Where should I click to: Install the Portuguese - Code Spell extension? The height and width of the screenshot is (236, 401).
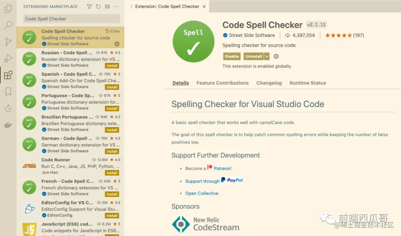112,109
